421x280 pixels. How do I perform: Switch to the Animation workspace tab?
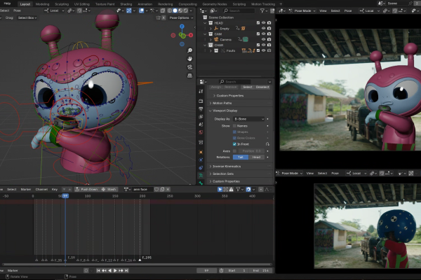click(x=145, y=4)
